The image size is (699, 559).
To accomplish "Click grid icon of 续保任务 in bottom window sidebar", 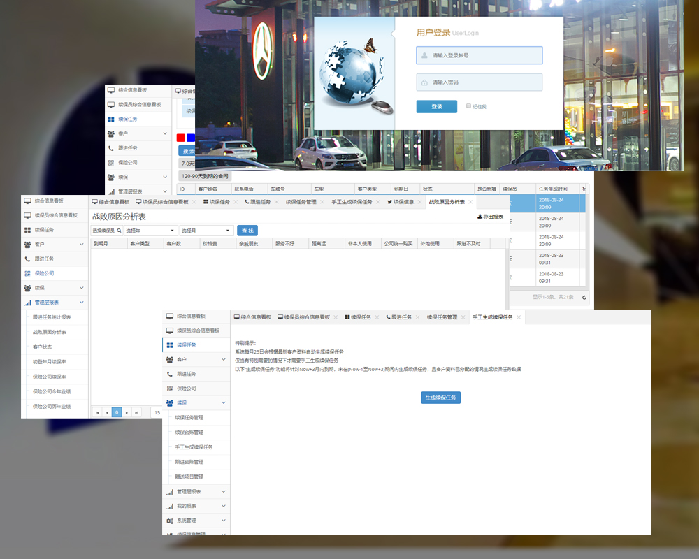I will (170, 345).
